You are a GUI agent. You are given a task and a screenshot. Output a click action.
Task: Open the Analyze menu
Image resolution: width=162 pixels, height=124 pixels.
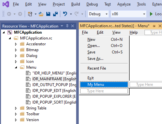pyautogui.click(x=124, y=4)
